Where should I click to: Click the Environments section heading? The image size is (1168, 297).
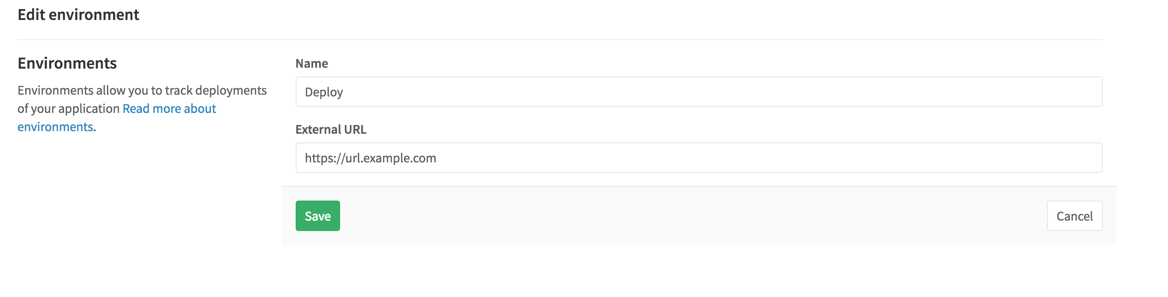(x=67, y=63)
